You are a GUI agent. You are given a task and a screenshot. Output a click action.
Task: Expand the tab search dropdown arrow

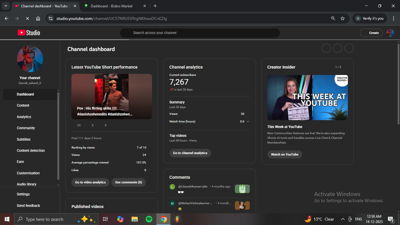click(x=6, y=6)
